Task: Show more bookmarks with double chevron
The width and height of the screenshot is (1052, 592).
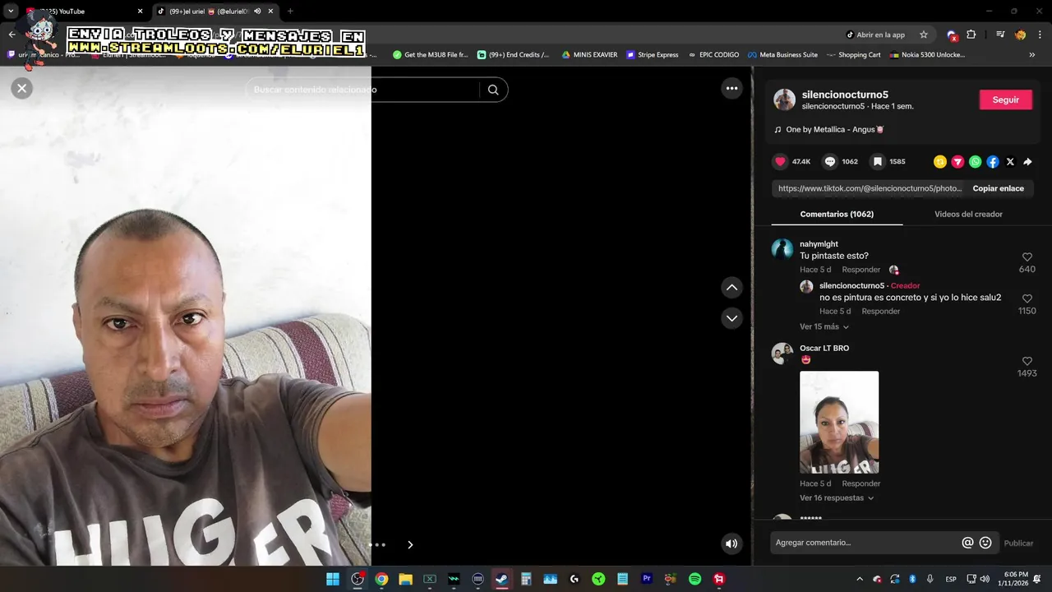Action: [1032, 55]
